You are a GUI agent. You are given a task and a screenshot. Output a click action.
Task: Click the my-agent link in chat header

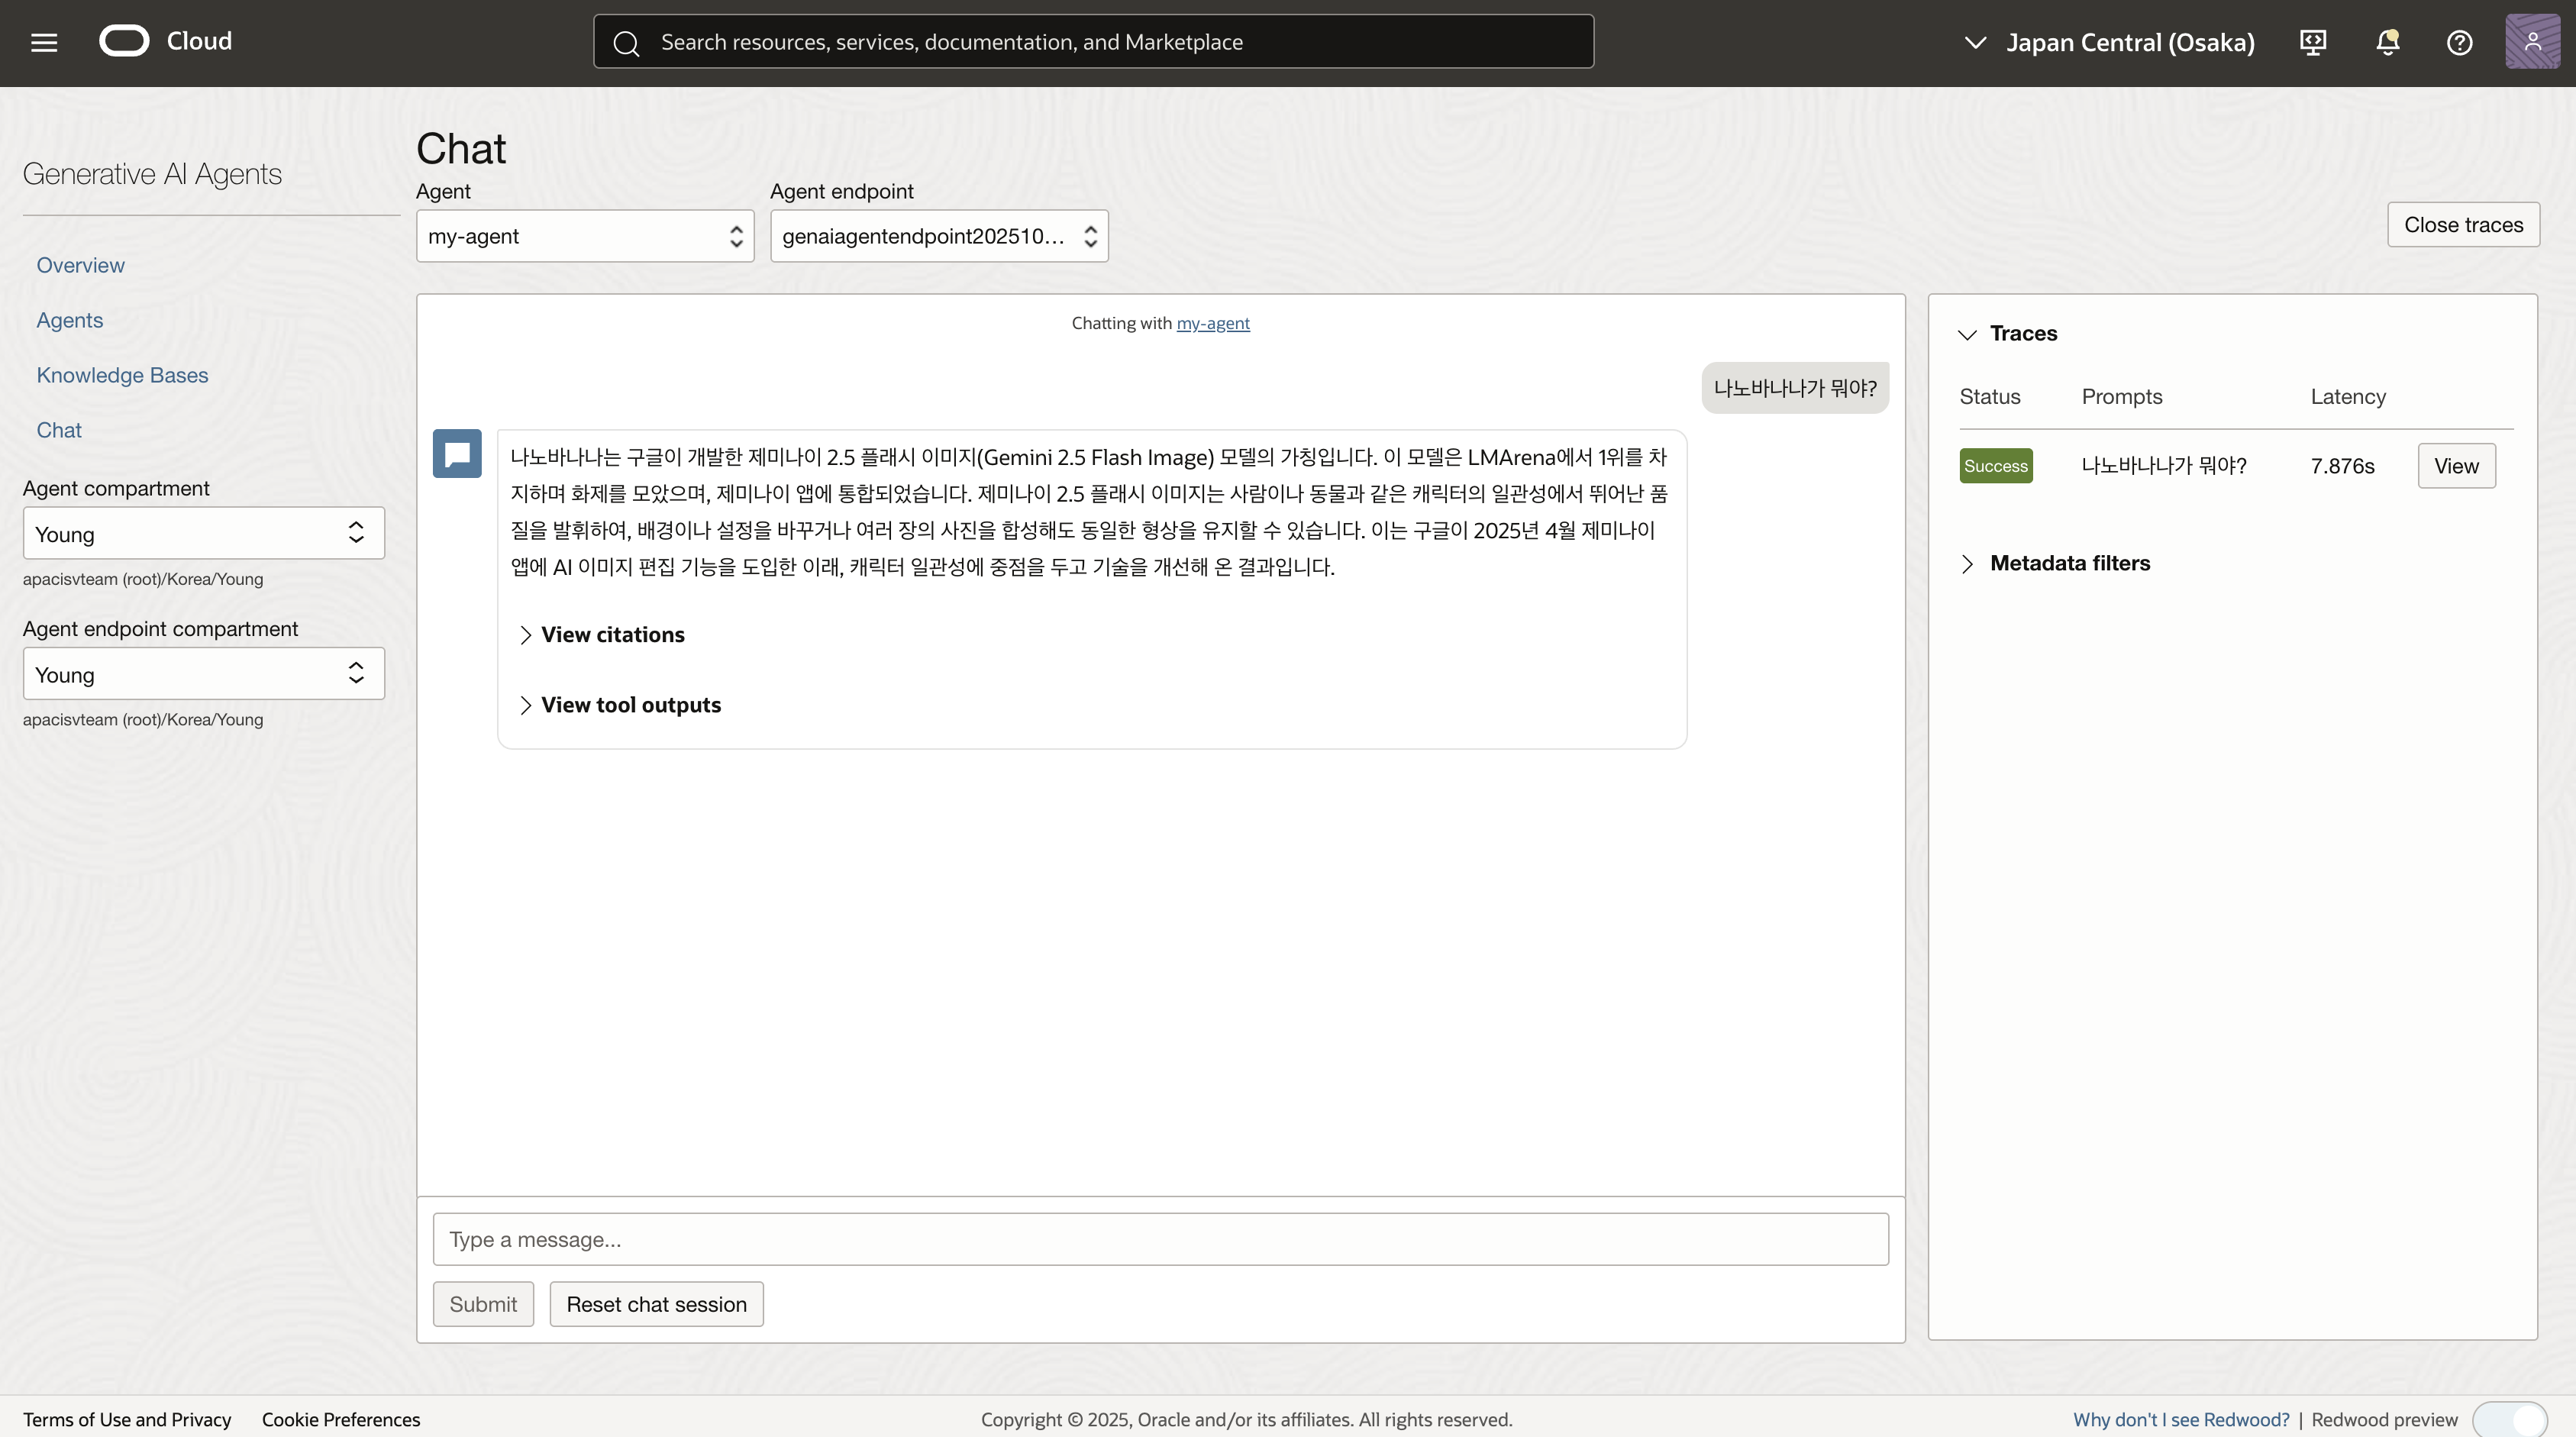pos(1212,323)
